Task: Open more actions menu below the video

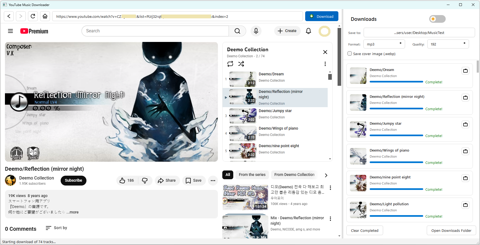Action: (213, 180)
